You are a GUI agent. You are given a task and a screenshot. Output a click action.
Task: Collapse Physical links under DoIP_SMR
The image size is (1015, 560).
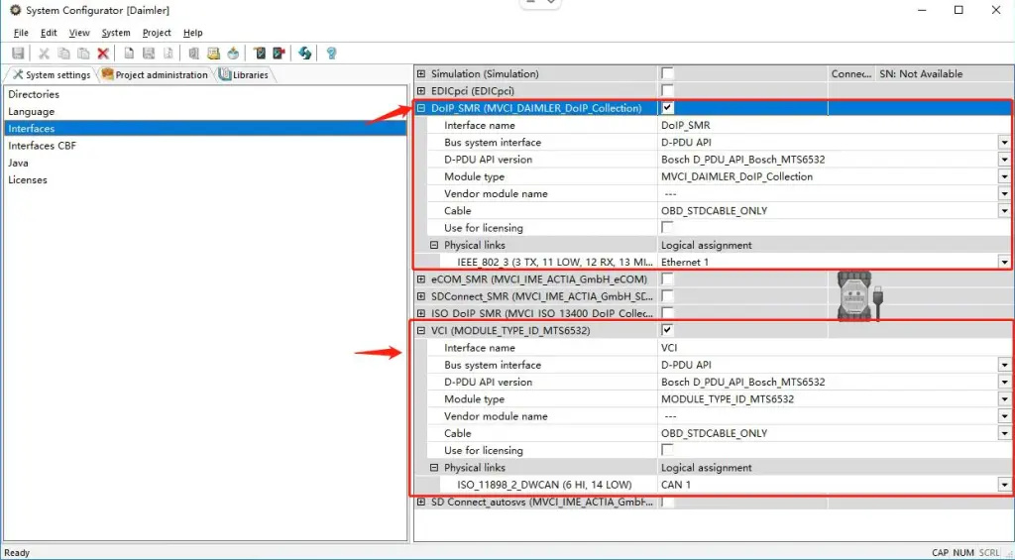pyautogui.click(x=434, y=245)
